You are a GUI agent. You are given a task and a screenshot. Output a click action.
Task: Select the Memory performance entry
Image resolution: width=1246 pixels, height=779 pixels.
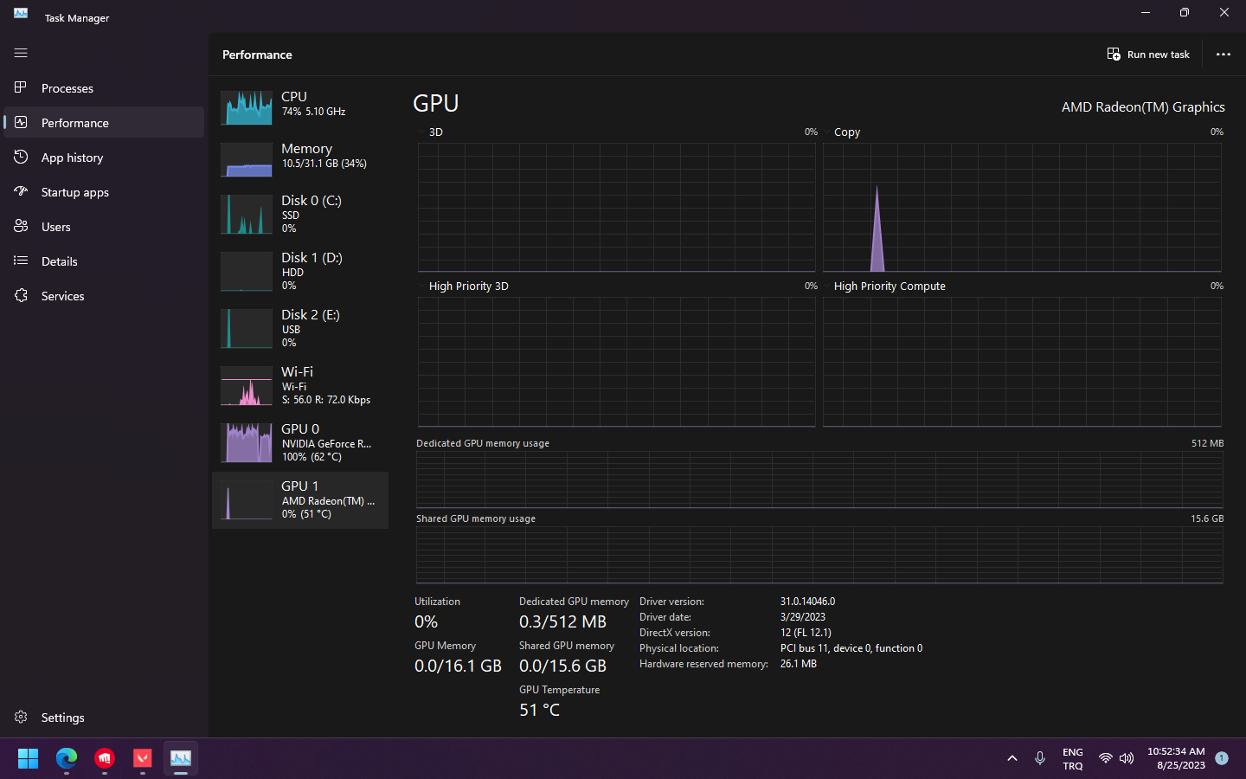[x=300, y=158]
